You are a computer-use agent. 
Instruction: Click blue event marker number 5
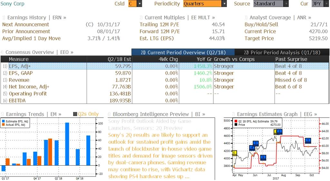pyautogui.click(x=263, y=157)
